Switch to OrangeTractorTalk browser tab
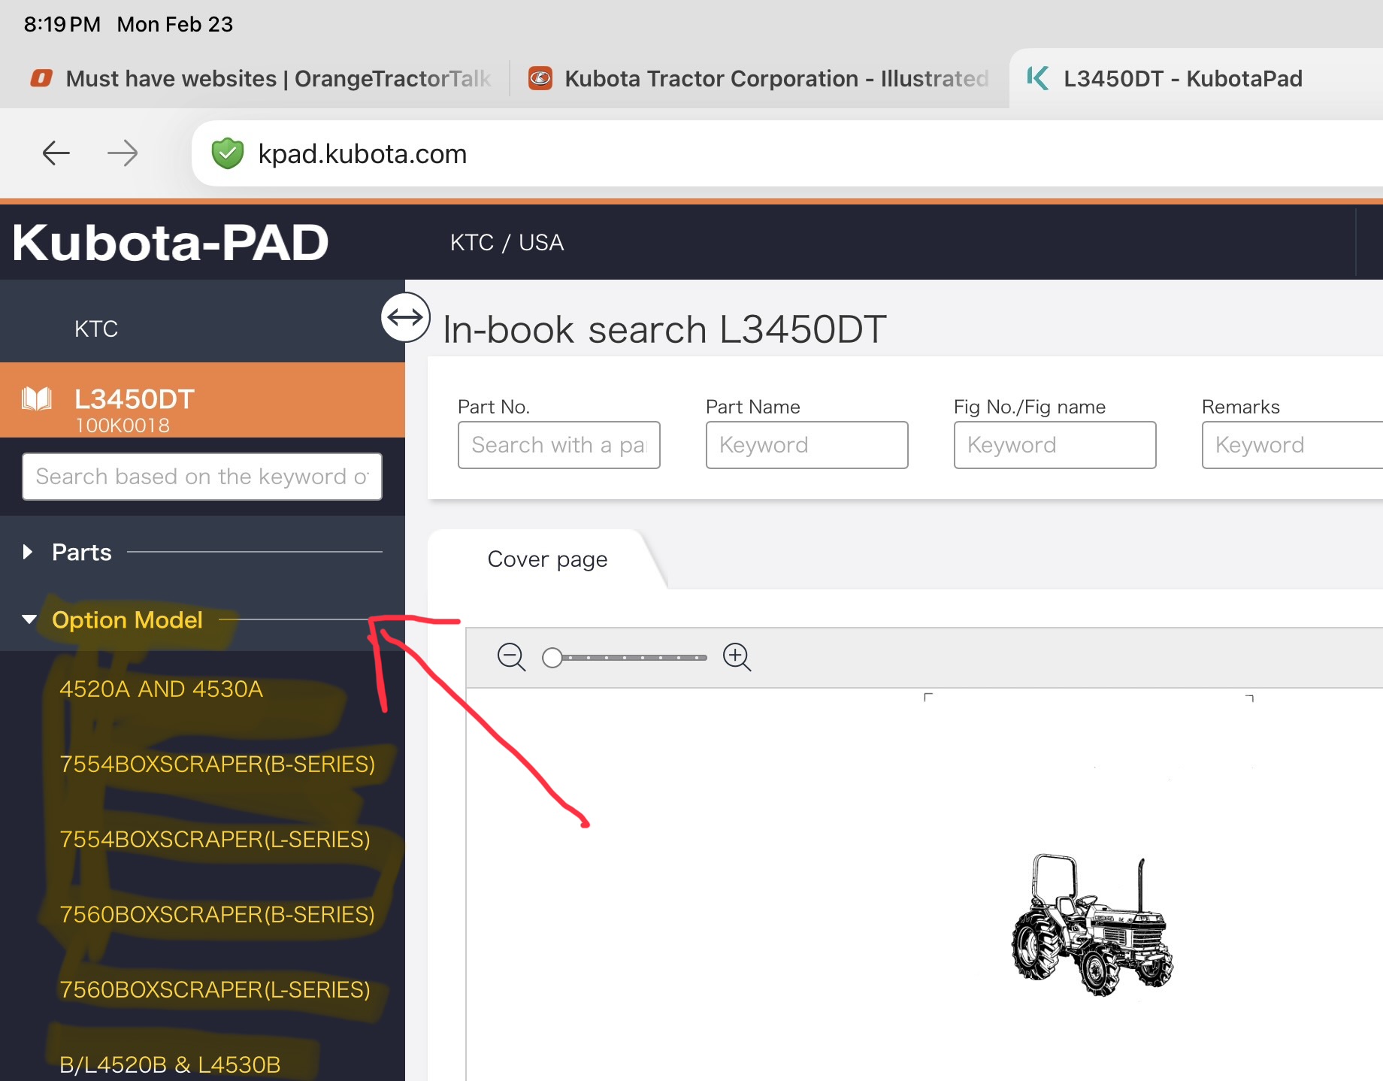 pos(260,79)
